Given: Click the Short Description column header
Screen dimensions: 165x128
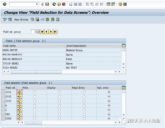Looking at the screenshot, I should pyautogui.click(x=94, y=46).
